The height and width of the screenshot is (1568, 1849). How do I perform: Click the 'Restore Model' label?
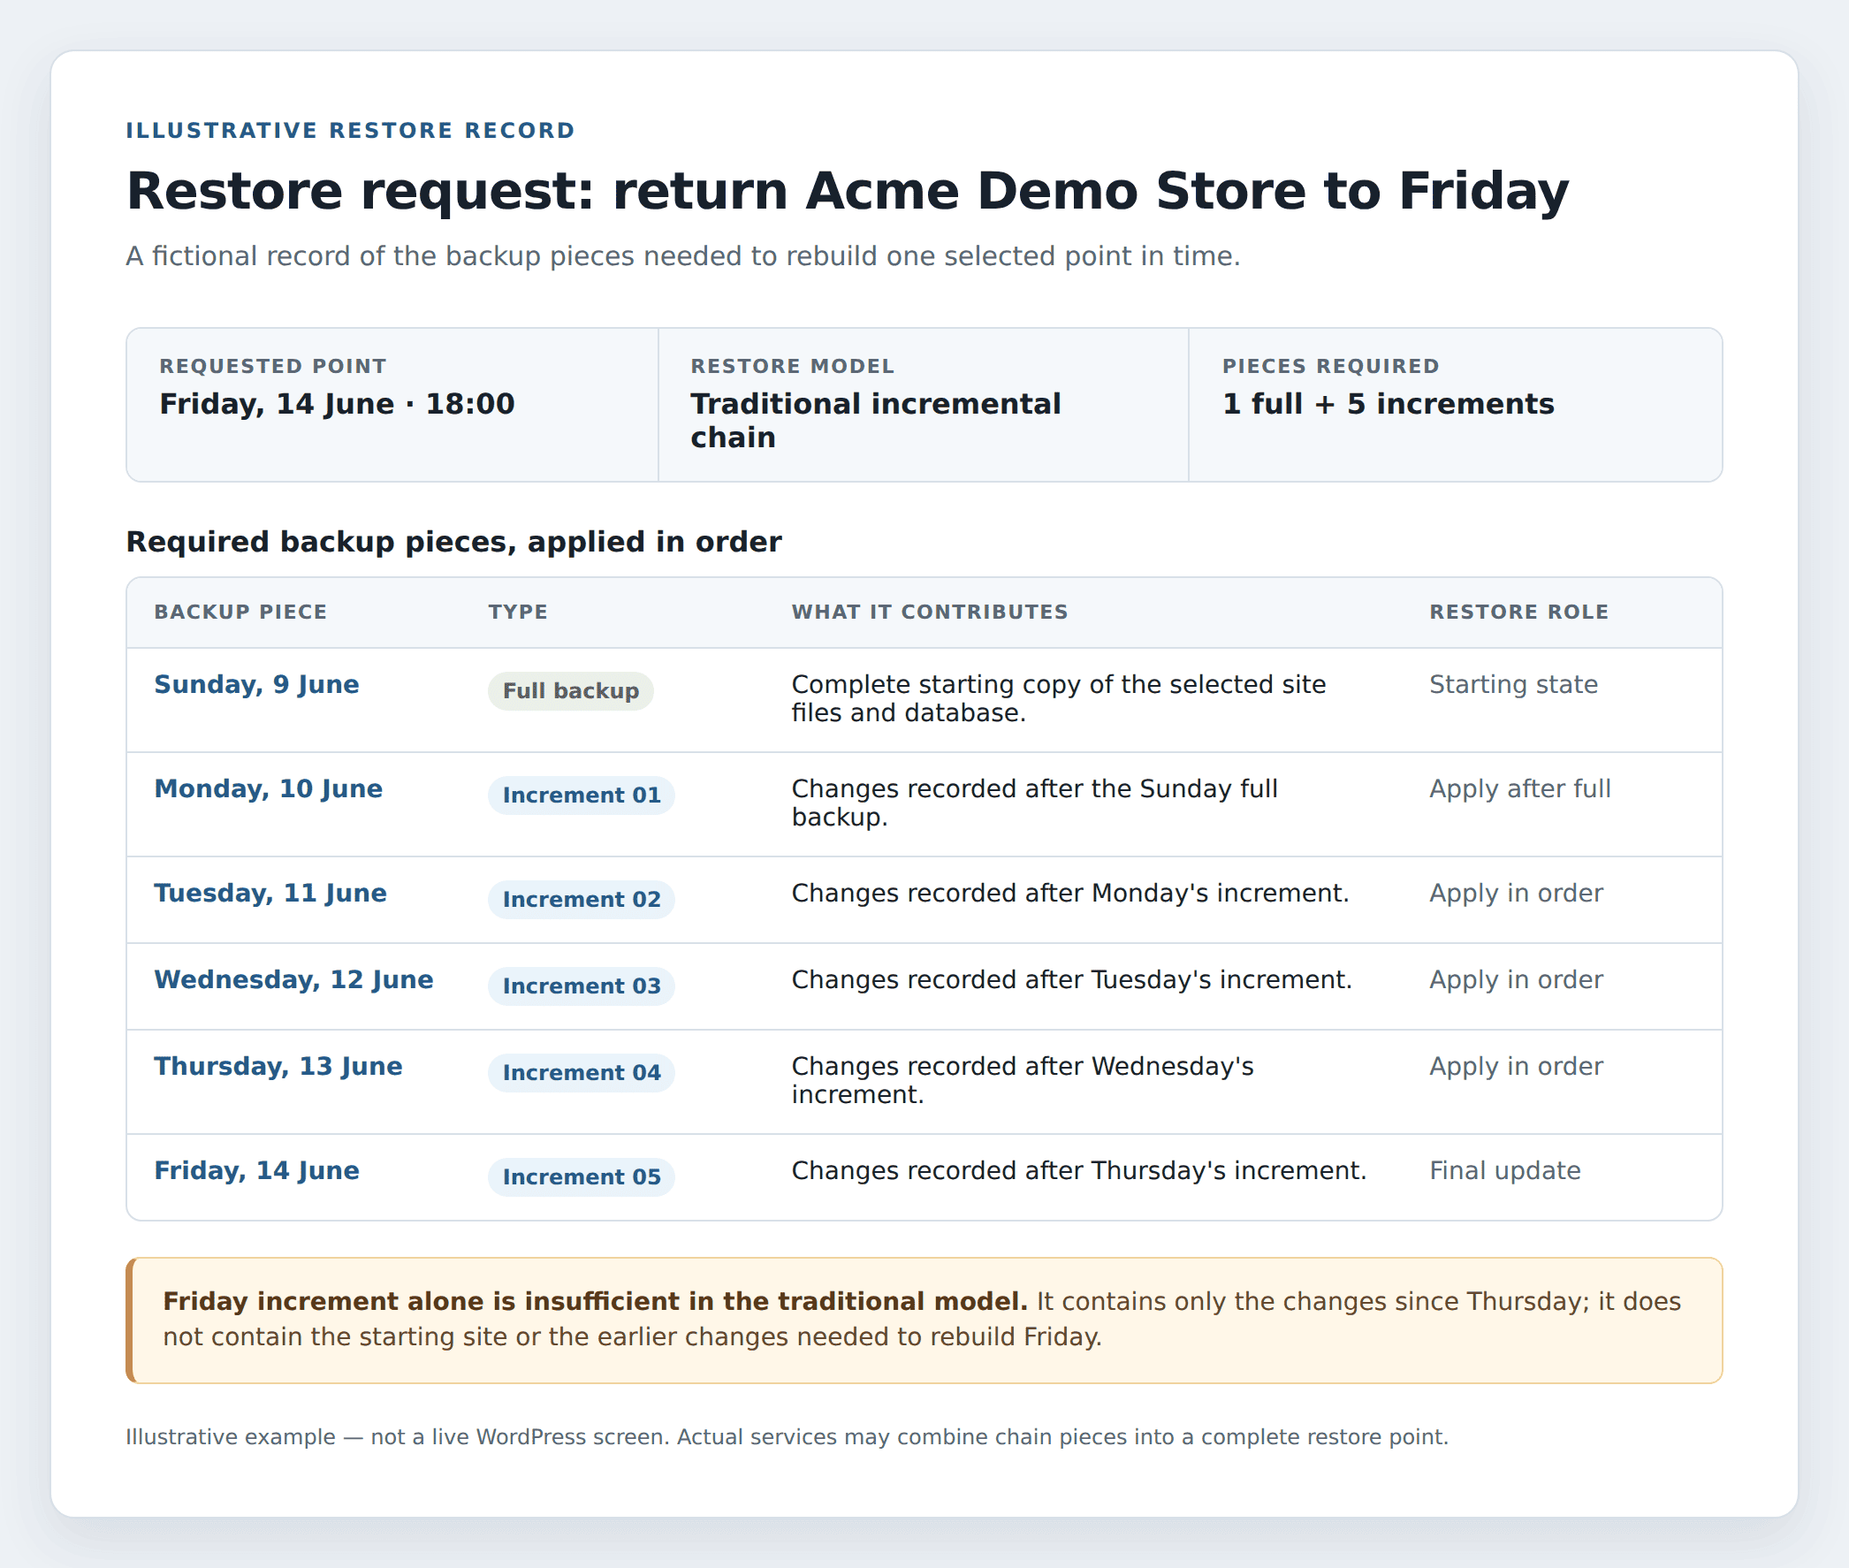[x=792, y=366]
